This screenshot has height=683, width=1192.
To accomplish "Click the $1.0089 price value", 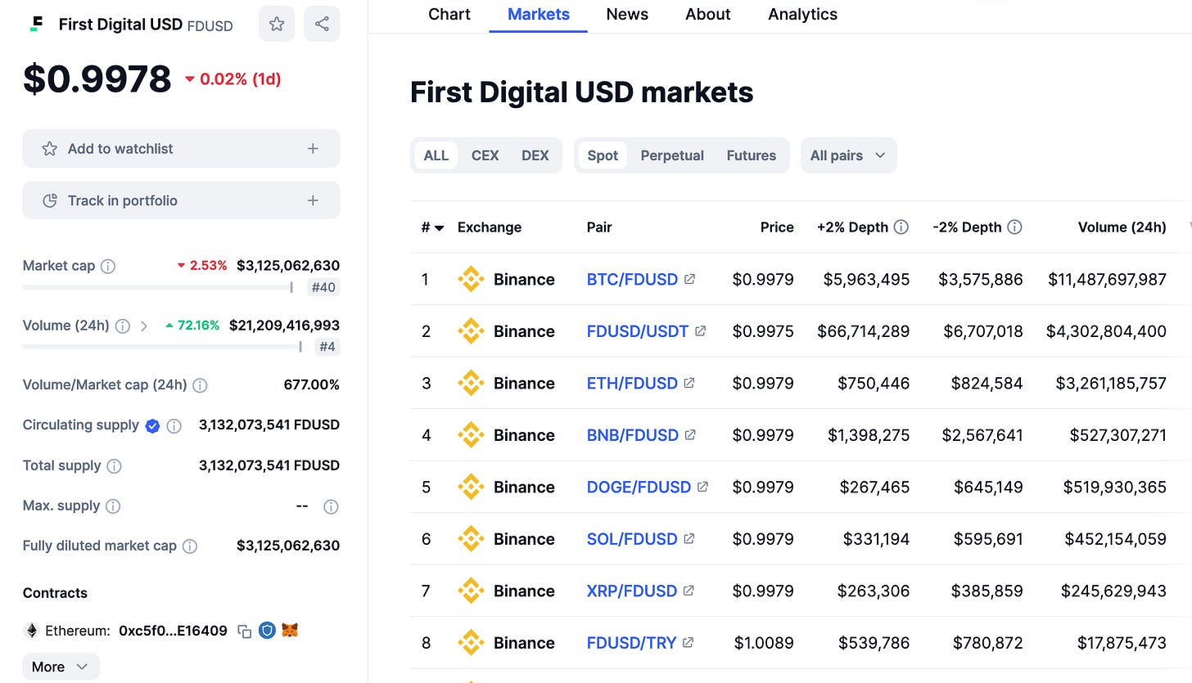I will coord(764,643).
